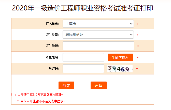Click the 验证码 label
Screen dimensions: 171x110
click(x=54, y=69)
